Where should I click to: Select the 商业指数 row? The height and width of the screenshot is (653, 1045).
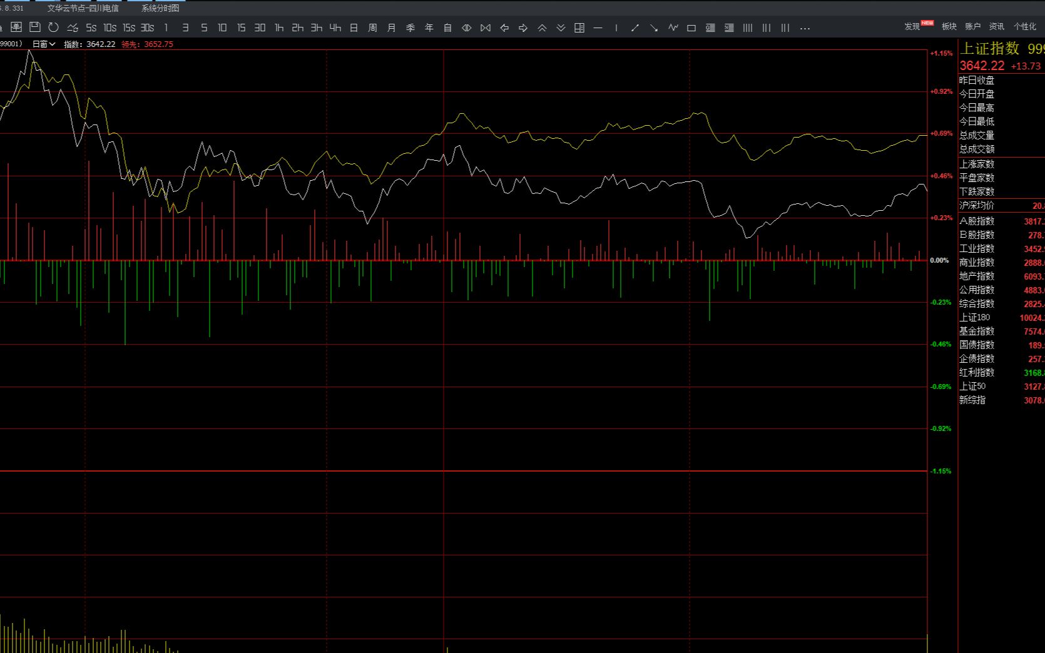[x=1001, y=262]
